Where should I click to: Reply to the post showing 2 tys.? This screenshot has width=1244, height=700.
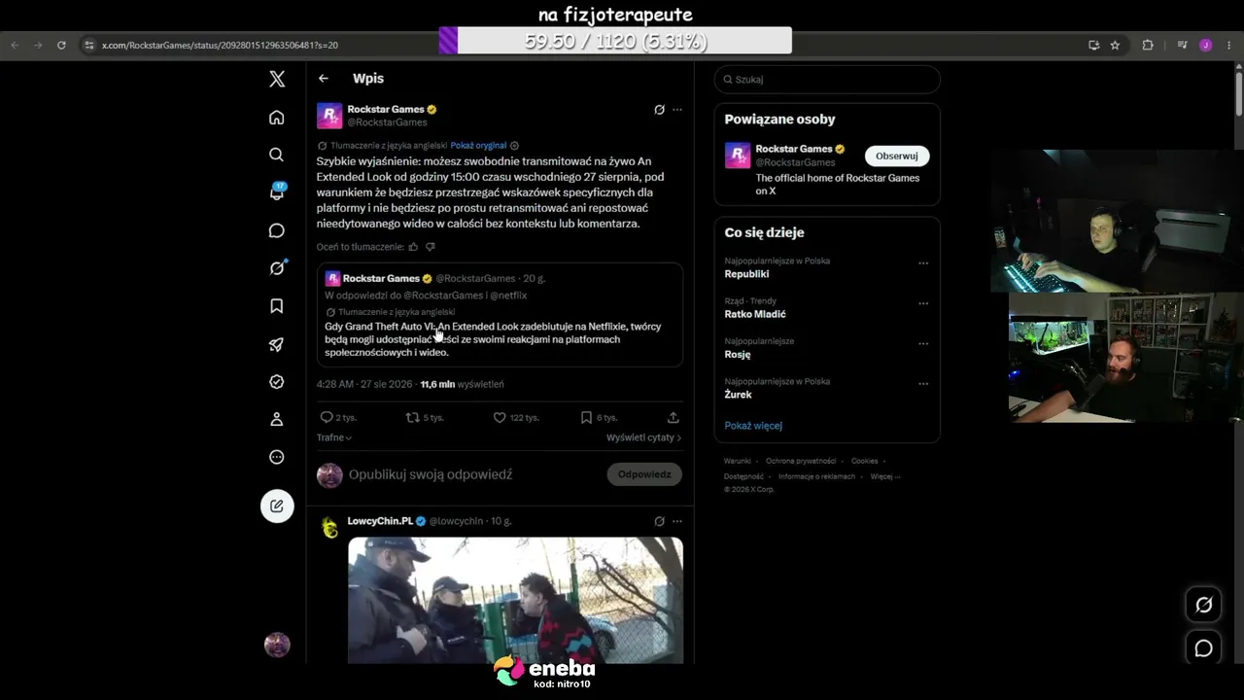pos(337,417)
